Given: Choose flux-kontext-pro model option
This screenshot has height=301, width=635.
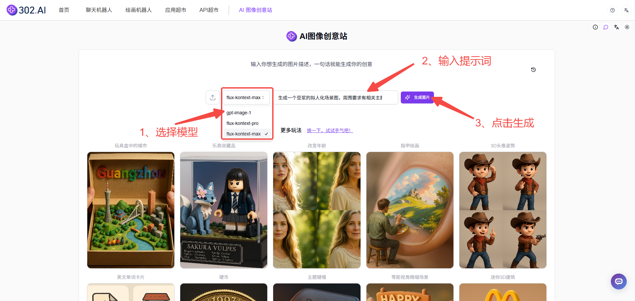Looking at the screenshot, I should pyautogui.click(x=242, y=123).
